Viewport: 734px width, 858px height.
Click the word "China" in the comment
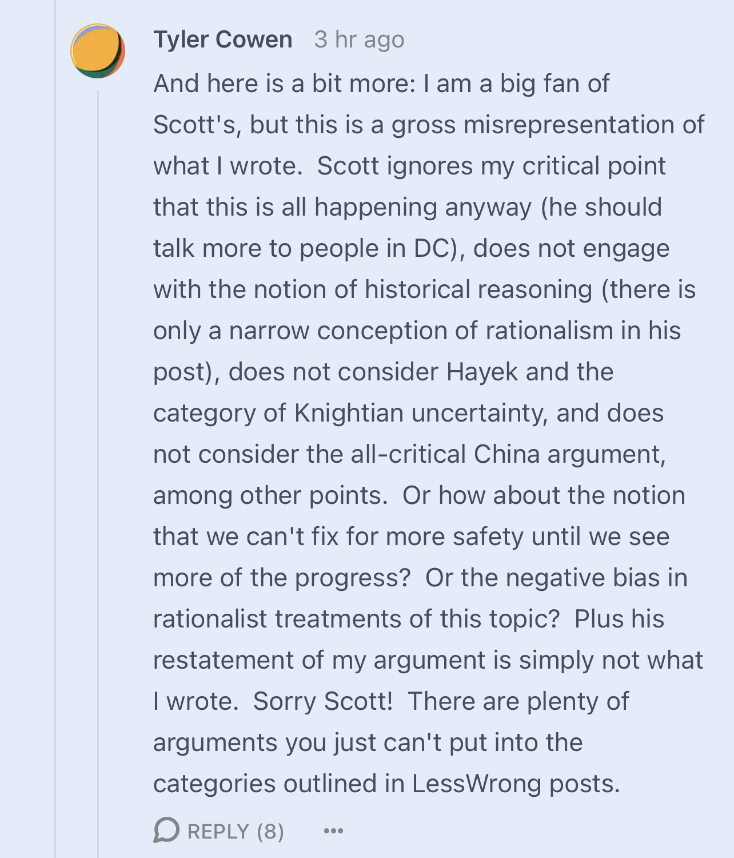(x=506, y=454)
